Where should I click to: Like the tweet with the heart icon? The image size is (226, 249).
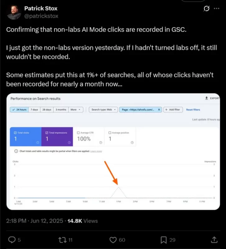(113, 240)
